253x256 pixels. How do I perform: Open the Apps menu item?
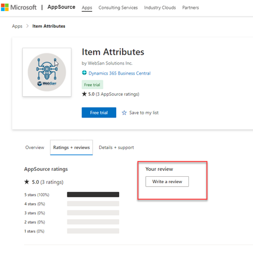87,8
